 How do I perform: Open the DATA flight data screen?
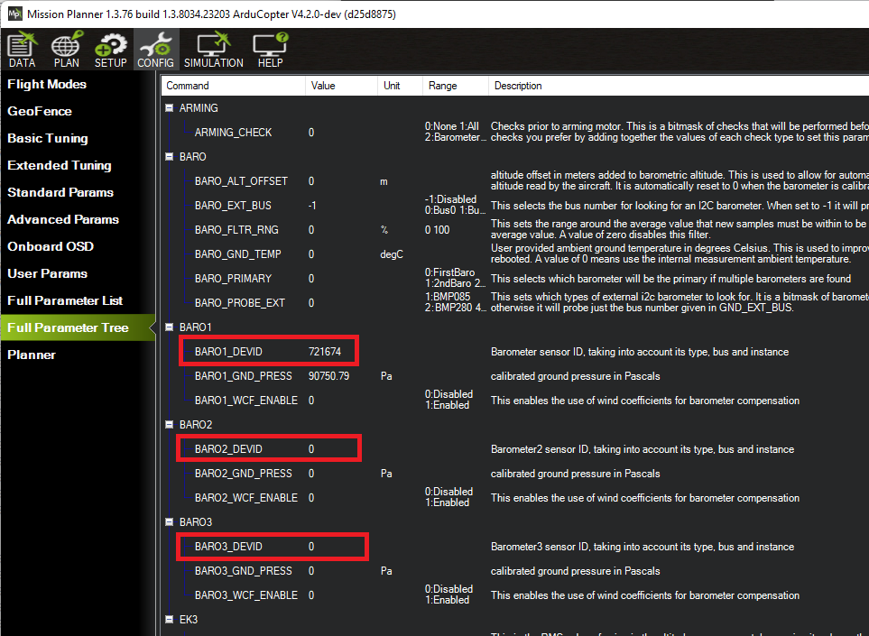[x=23, y=51]
